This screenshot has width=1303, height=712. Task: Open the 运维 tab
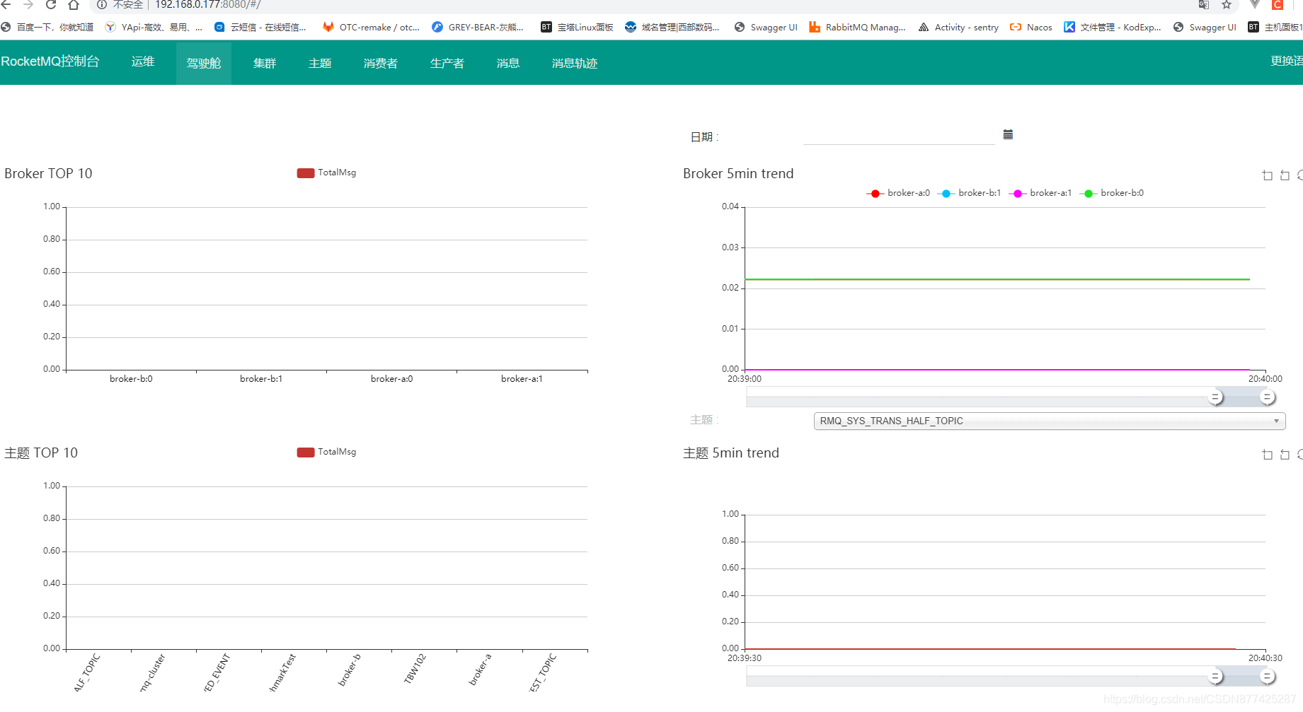point(143,62)
